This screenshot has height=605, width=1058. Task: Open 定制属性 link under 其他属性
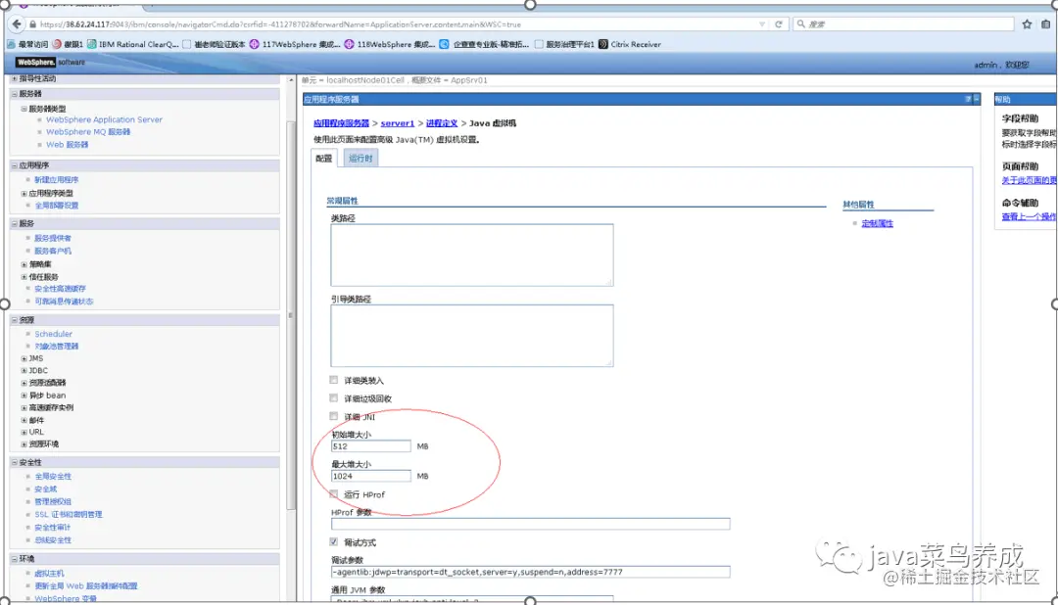coord(877,223)
